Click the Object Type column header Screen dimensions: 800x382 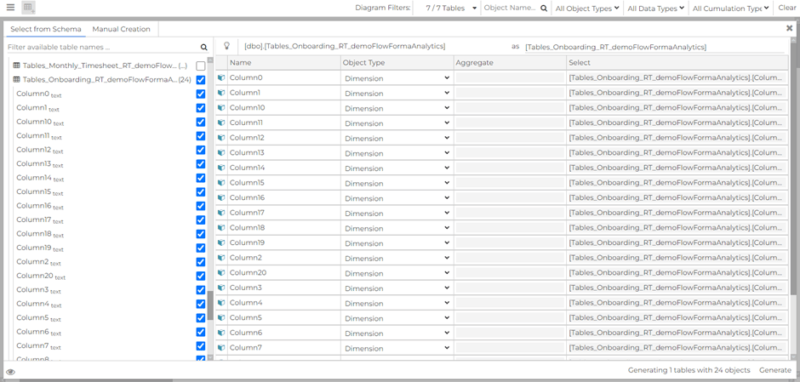pos(397,63)
